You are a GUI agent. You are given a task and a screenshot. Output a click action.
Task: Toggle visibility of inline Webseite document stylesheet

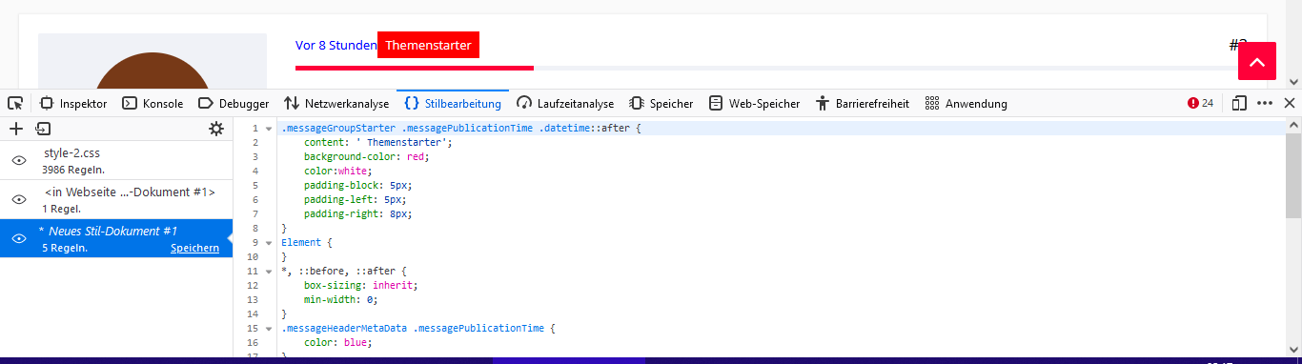[x=18, y=199]
